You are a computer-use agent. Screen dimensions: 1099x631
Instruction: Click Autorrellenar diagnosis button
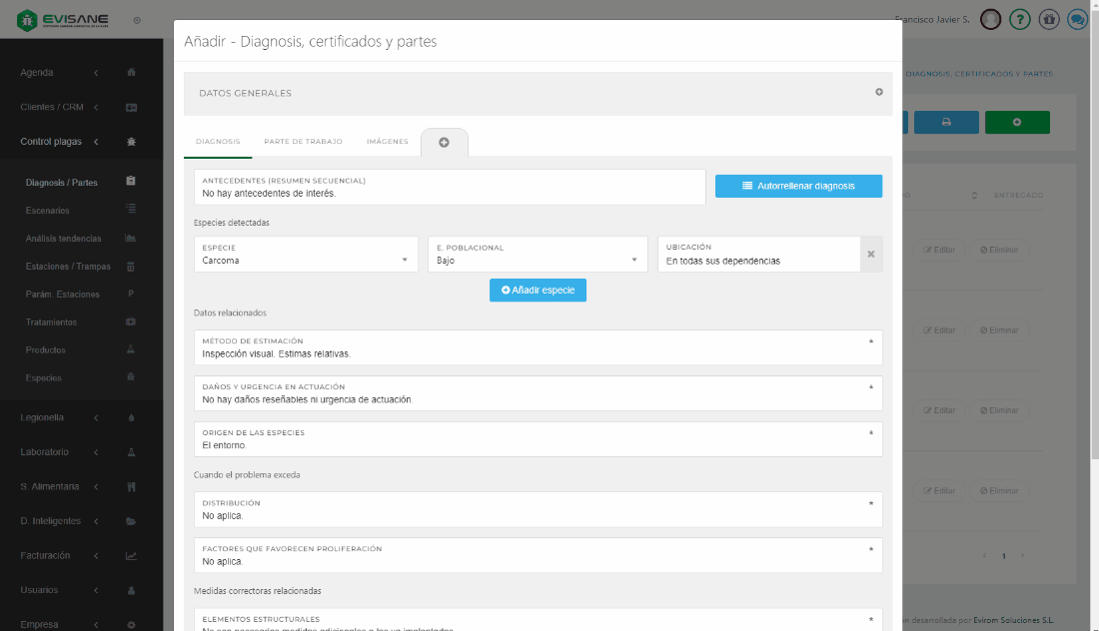(x=798, y=186)
